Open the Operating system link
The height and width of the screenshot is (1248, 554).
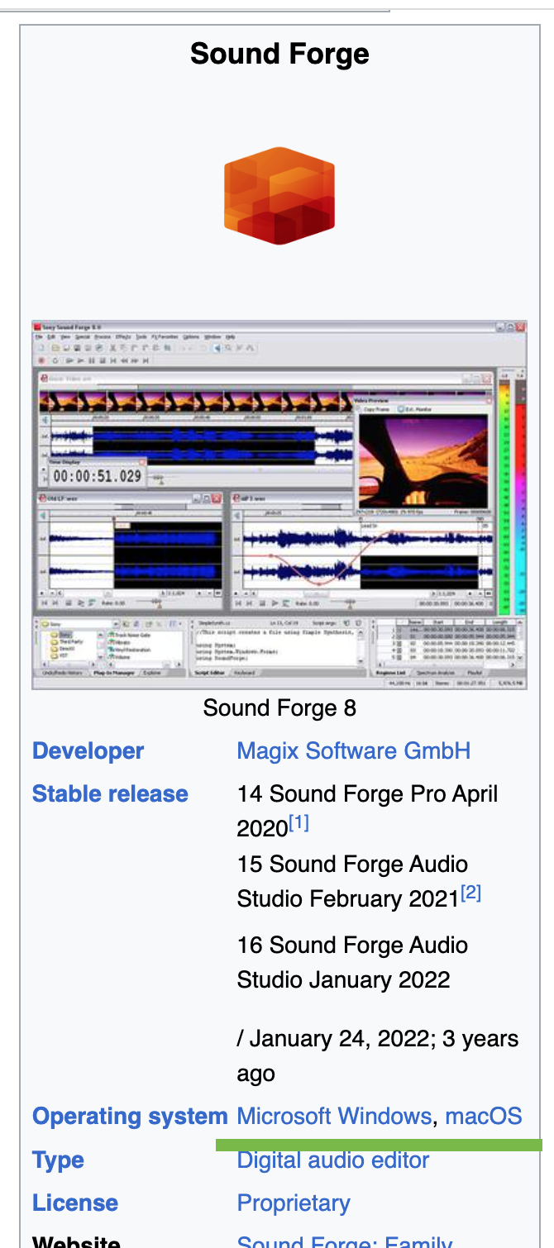pyautogui.click(x=130, y=1117)
